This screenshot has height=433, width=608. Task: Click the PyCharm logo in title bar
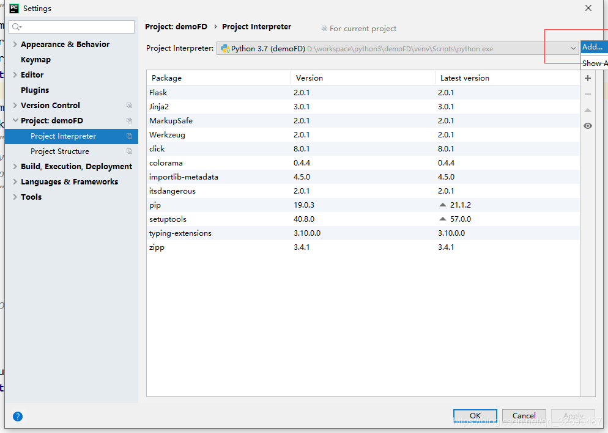point(14,8)
